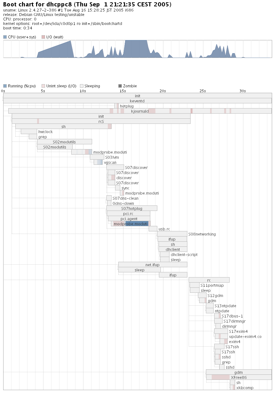Select the S07hotplug process bar

click(x=132, y=208)
